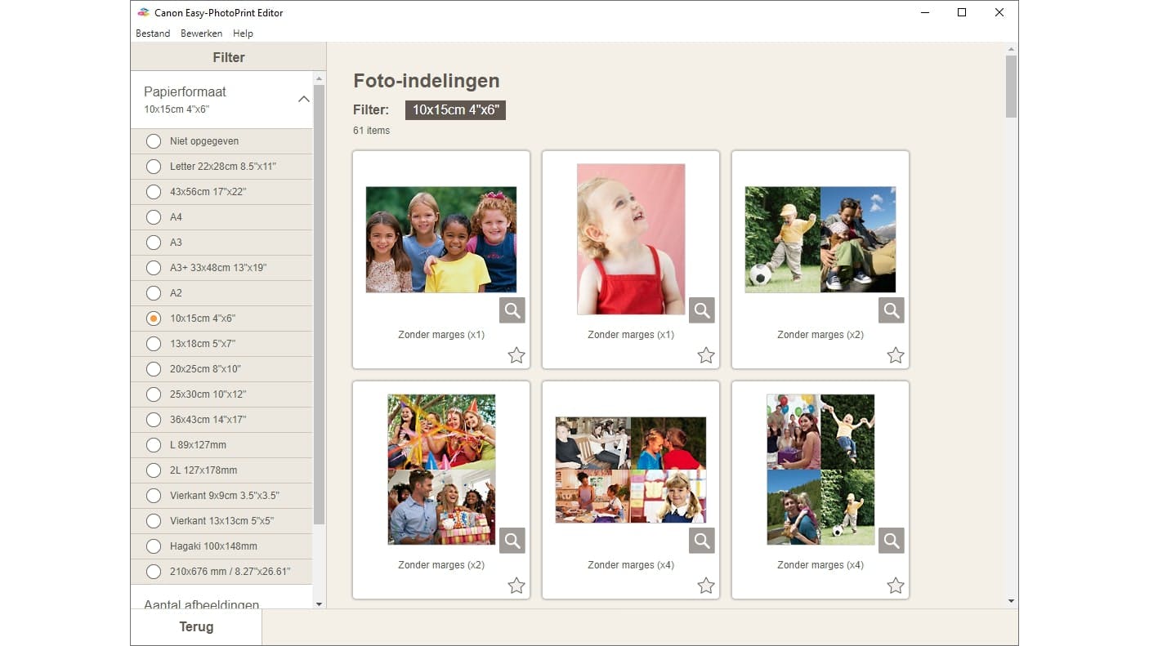Select A3+ 33x48cm 13"x19" format

(221, 268)
